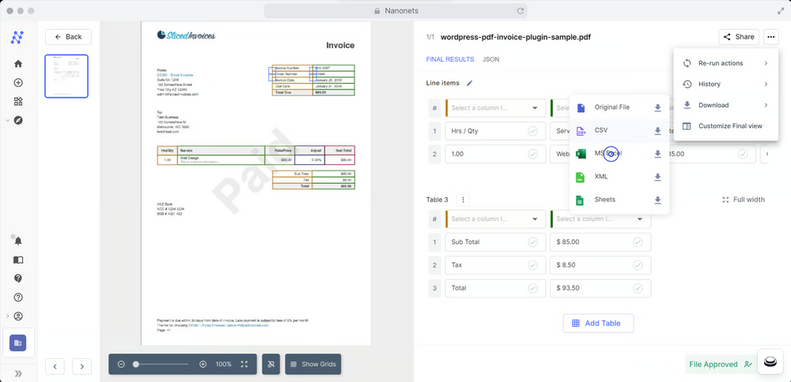
Task: Zoom in using the plus magnifier icon
Action: point(203,364)
